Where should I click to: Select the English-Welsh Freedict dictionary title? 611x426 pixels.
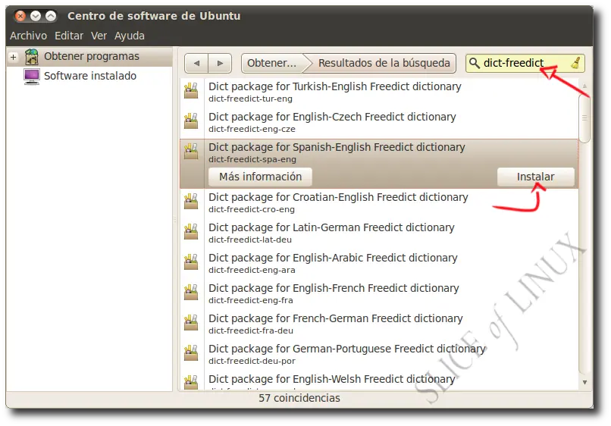(x=331, y=379)
